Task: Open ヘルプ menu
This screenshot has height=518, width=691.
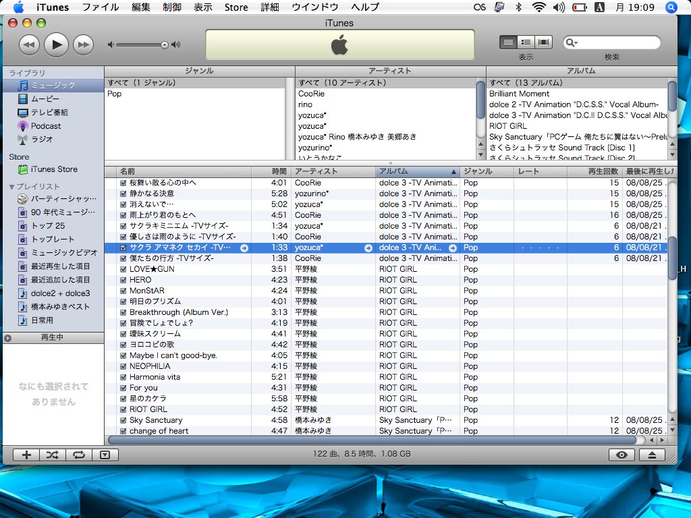Action: point(365,7)
